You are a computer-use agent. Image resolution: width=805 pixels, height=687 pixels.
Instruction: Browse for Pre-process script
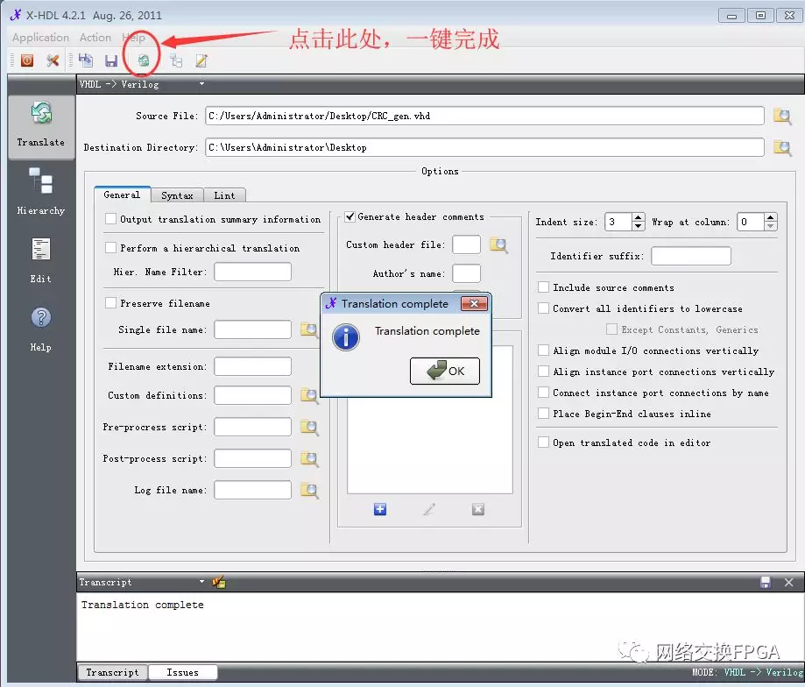[x=309, y=428]
